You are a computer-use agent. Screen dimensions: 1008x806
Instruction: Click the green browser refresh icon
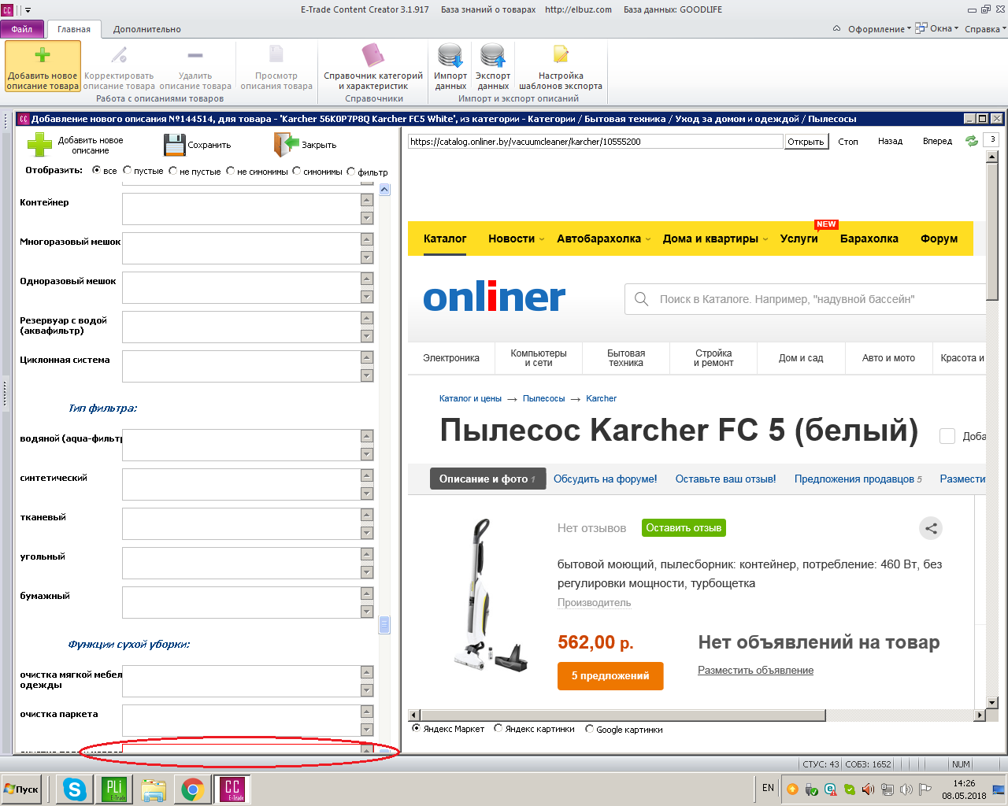(x=972, y=141)
